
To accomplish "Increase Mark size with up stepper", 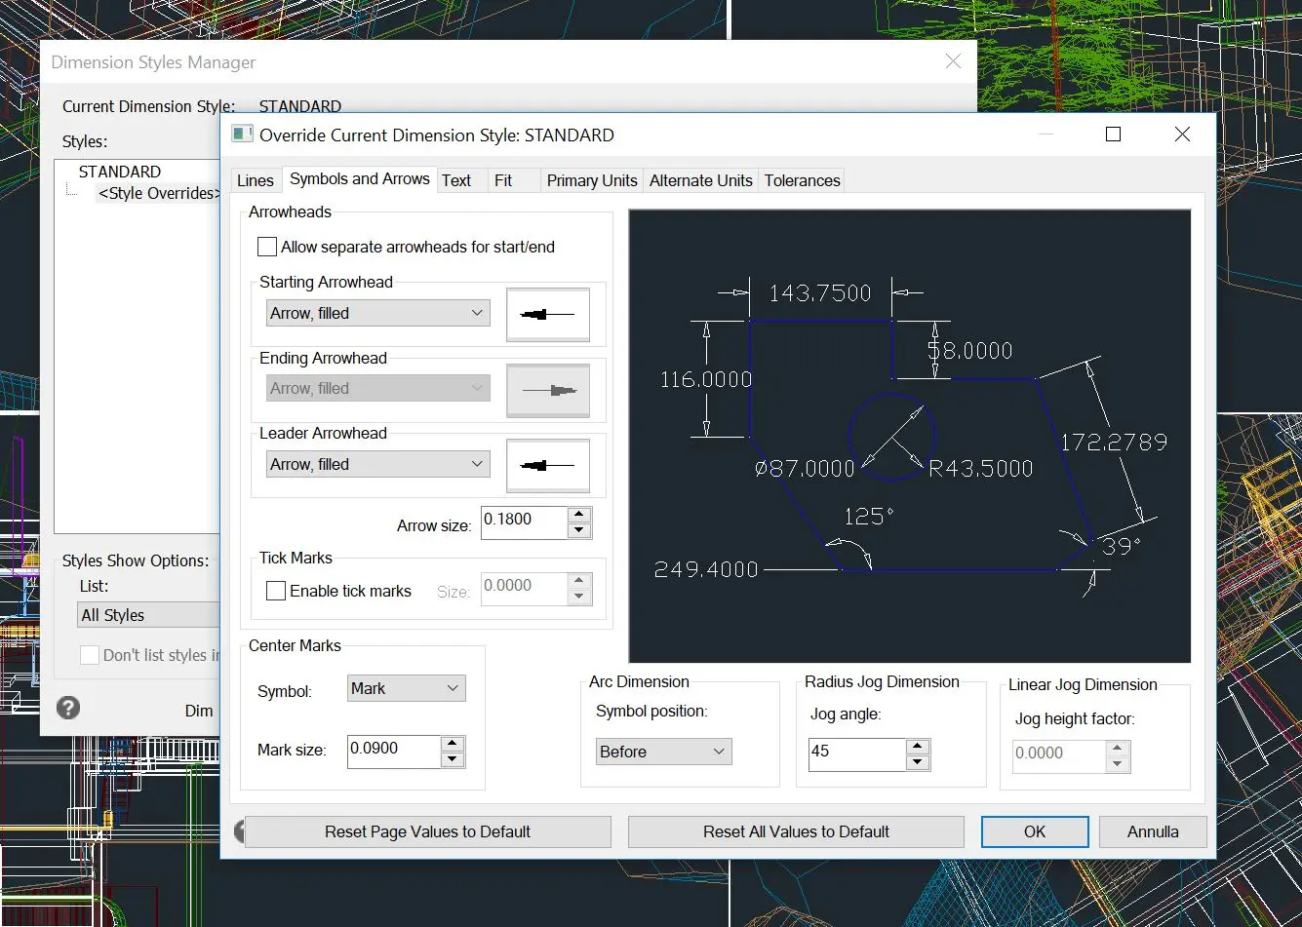I will coord(452,744).
